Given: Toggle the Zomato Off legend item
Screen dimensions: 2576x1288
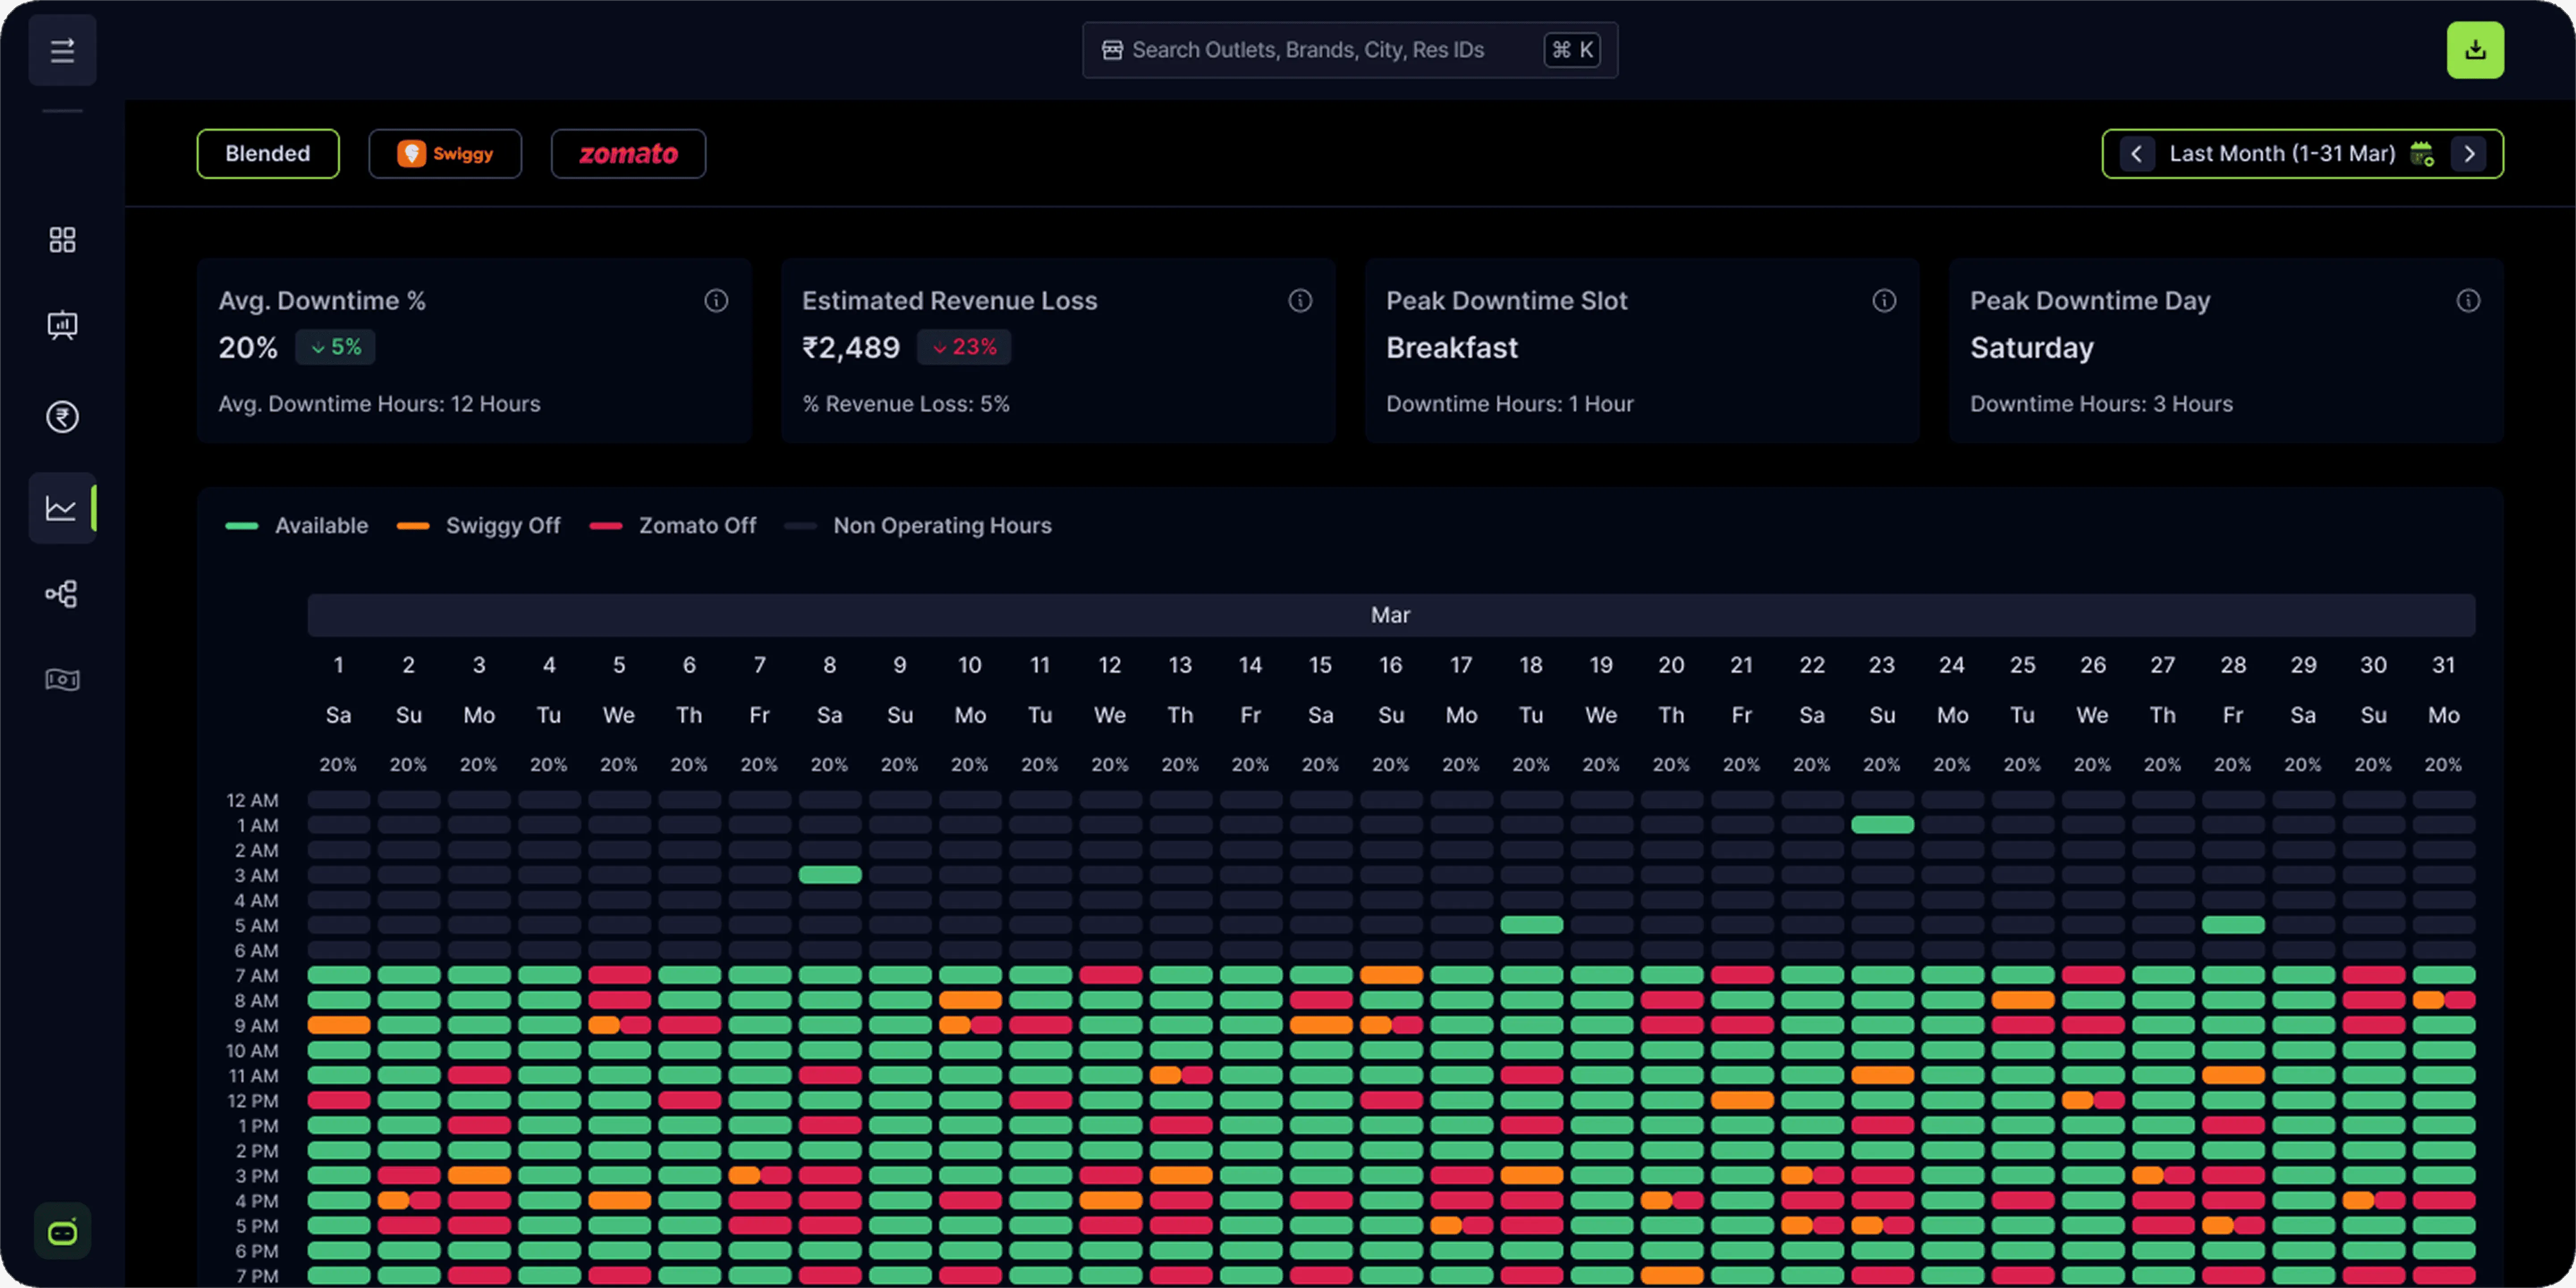Looking at the screenshot, I should (673, 526).
